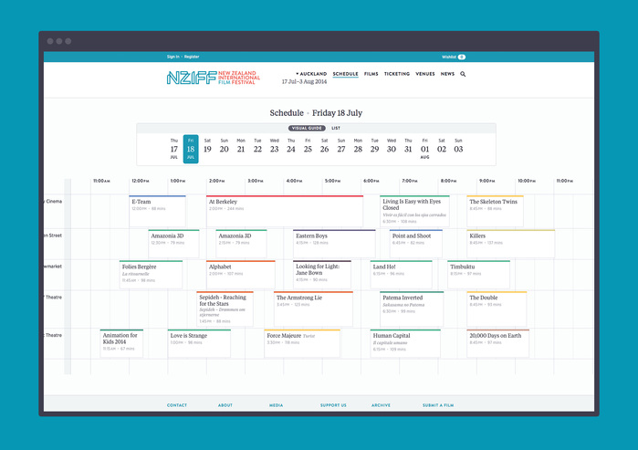Open the News nav item

coord(447,74)
